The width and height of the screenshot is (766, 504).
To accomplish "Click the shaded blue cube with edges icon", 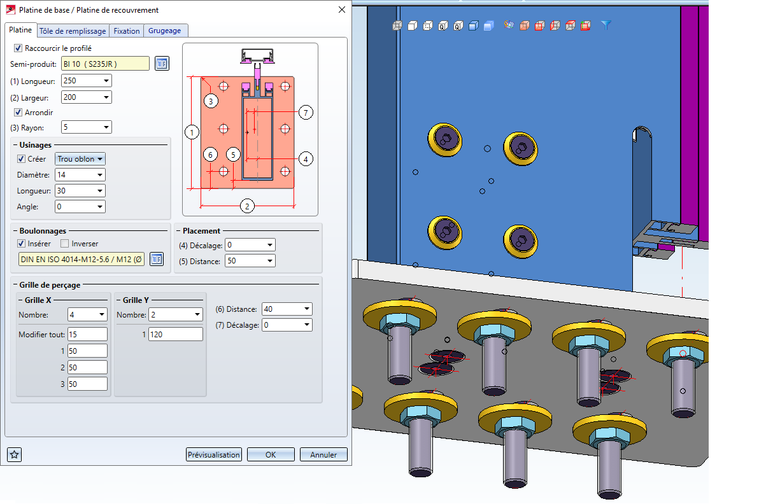I will 473,26.
